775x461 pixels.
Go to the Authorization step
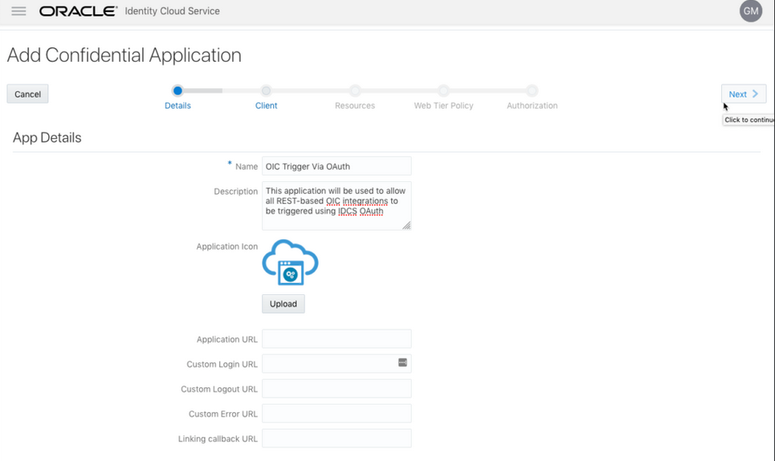pyautogui.click(x=532, y=106)
